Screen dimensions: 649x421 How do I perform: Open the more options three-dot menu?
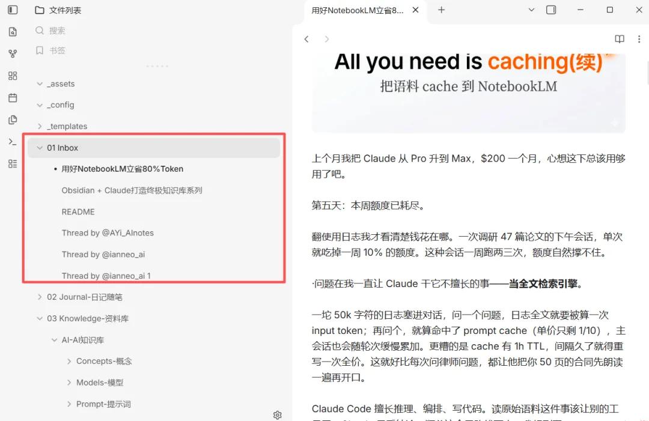pyautogui.click(x=639, y=39)
